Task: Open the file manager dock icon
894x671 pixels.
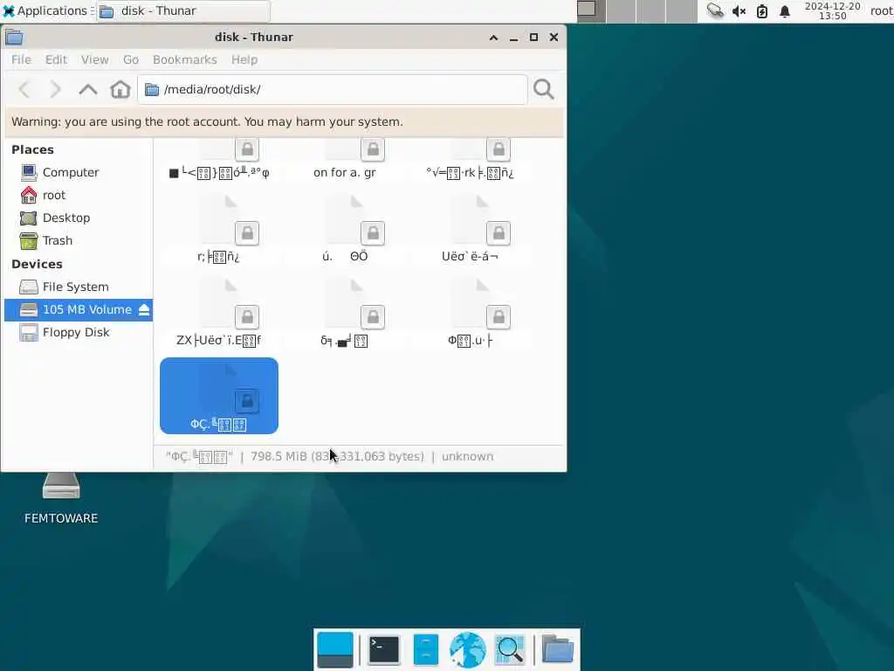Action: tap(426, 650)
